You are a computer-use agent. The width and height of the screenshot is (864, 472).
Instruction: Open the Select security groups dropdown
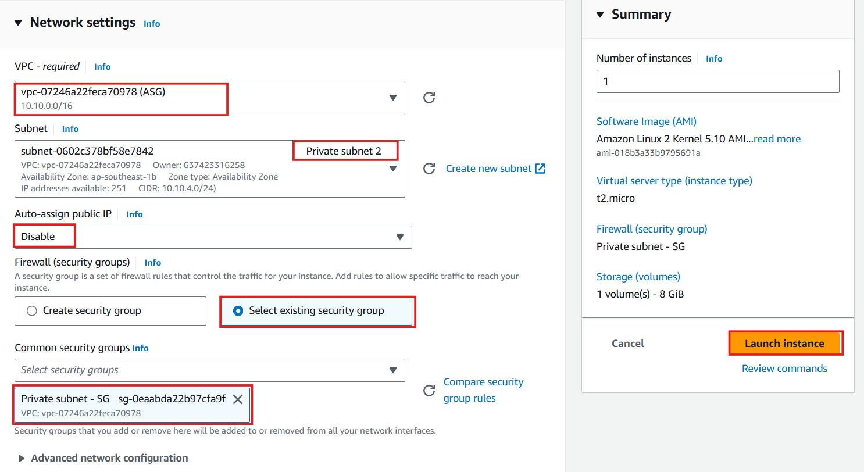point(210,370)
